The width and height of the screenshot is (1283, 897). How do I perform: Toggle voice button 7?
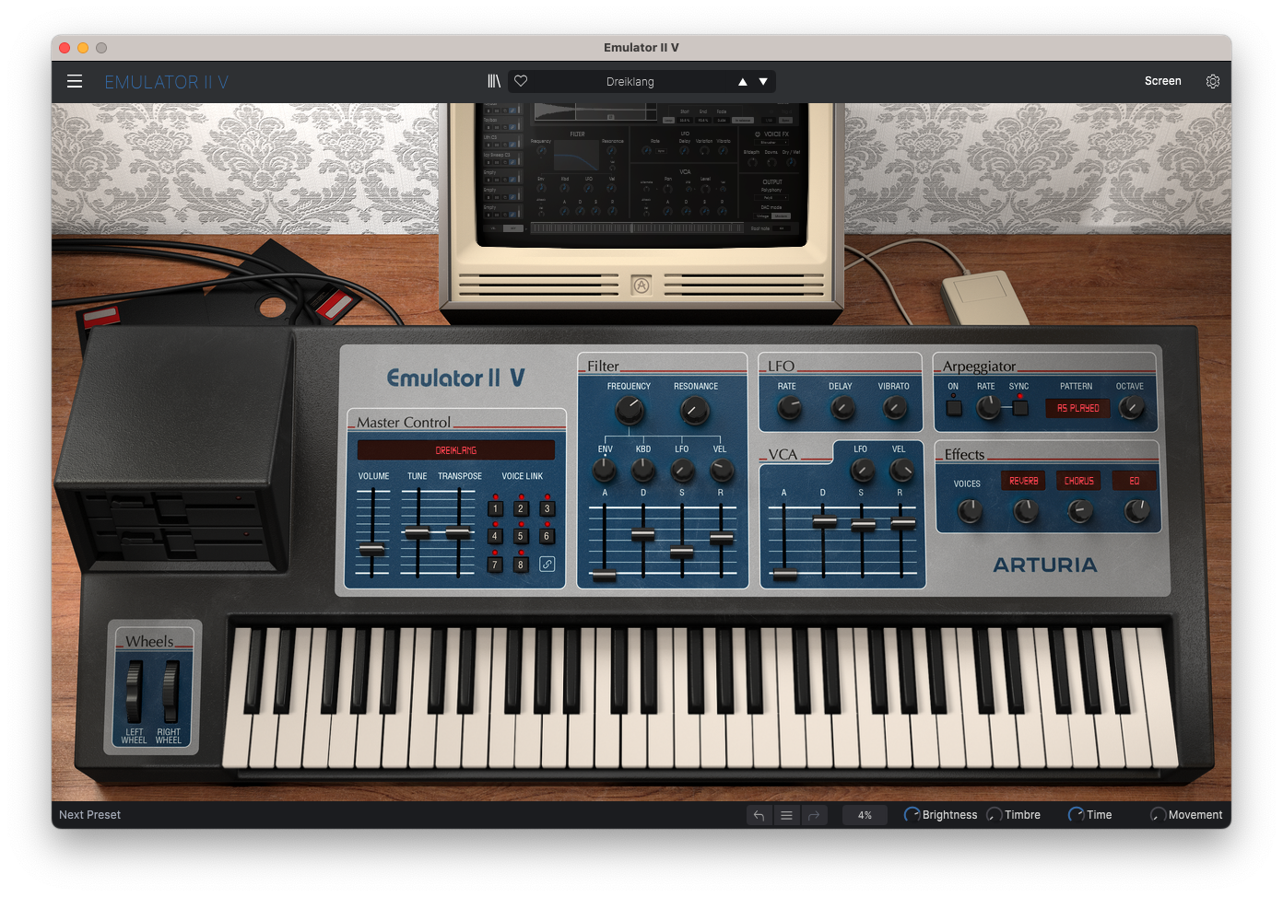coord(495,565)
